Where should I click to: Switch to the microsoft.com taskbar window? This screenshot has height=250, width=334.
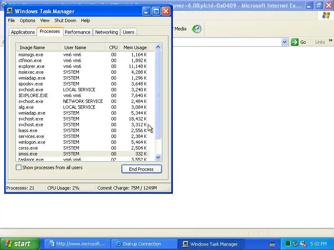pyautogui.click(x=78, y=244)
